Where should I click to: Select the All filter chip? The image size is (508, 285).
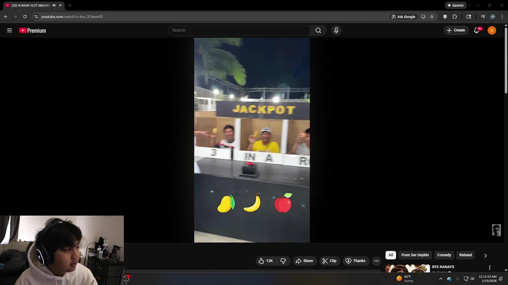pos(391,255)
